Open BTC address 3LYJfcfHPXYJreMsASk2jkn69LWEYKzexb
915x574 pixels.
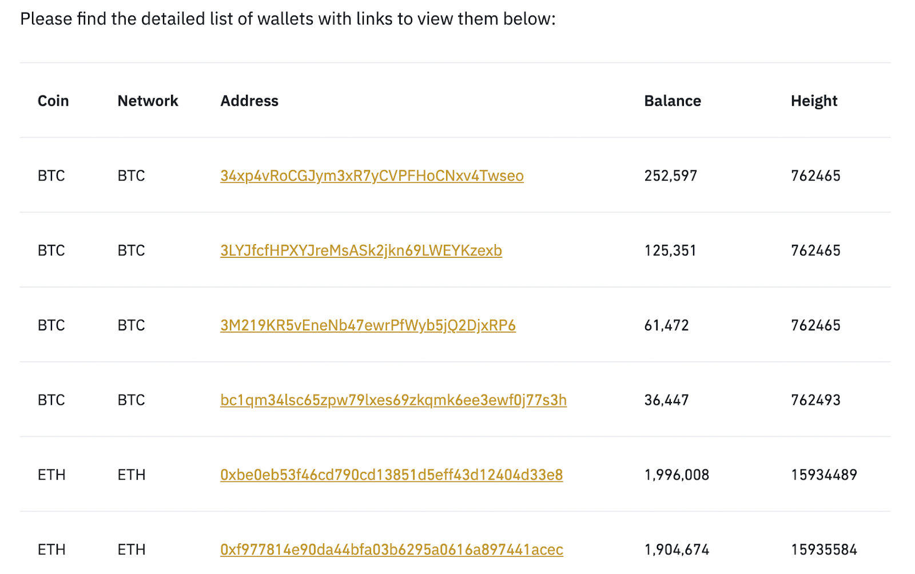click(x=361, y=250)
